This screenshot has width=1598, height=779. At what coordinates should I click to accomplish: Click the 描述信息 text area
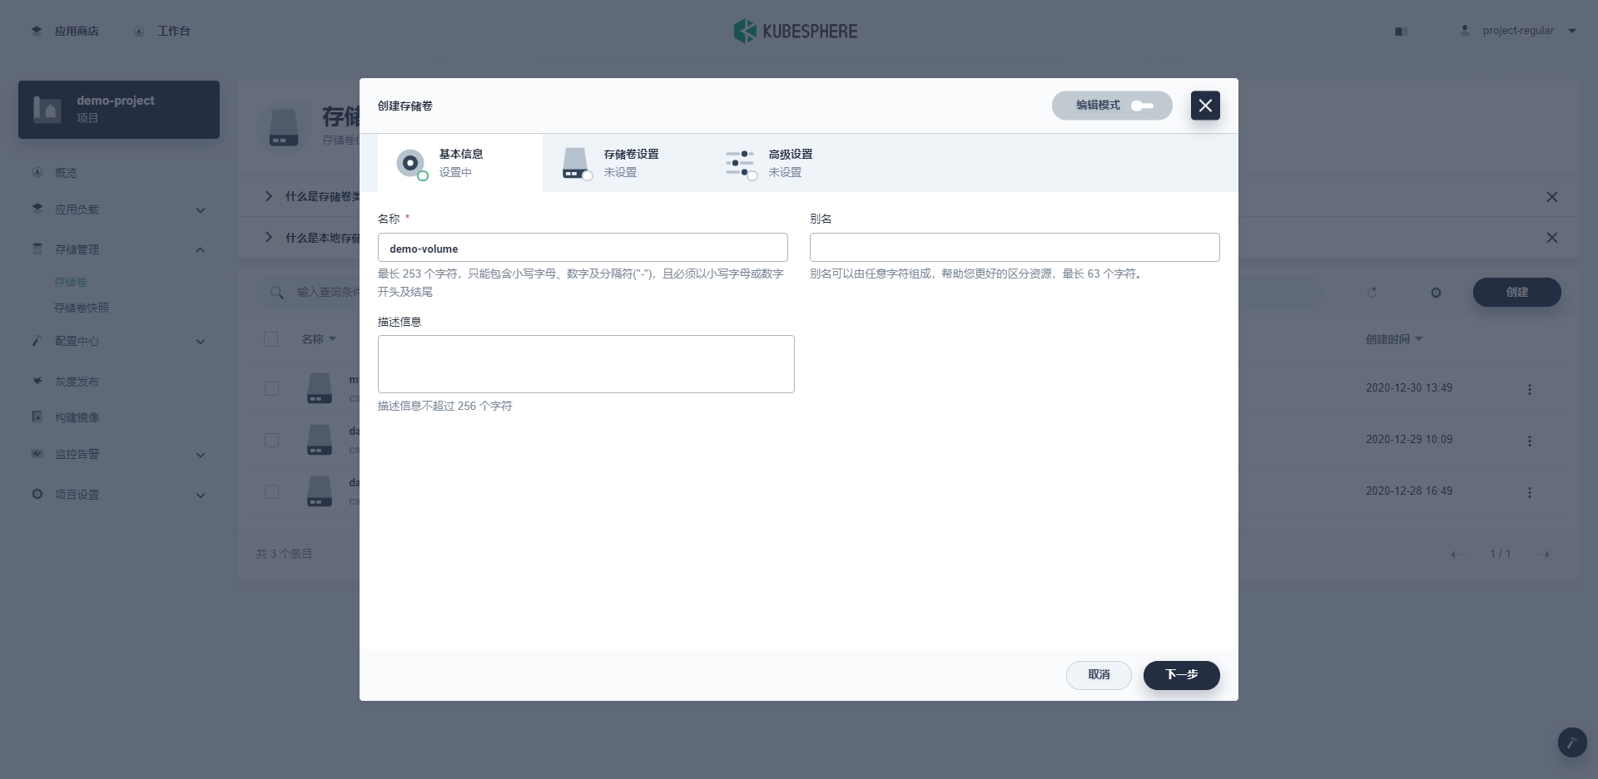pyautogui.click(x=586, y=364)
